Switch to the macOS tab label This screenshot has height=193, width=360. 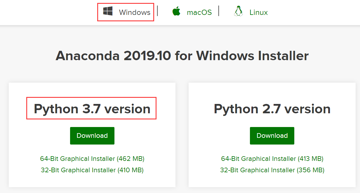click(199, 12)
